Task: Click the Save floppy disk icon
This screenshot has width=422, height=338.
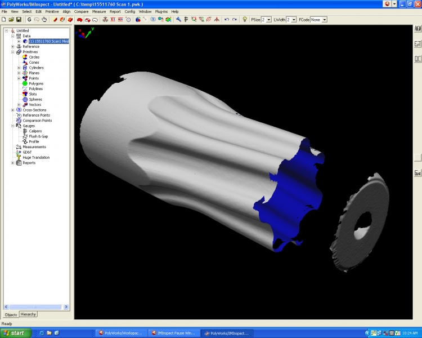Action: (x=19, y=20)
